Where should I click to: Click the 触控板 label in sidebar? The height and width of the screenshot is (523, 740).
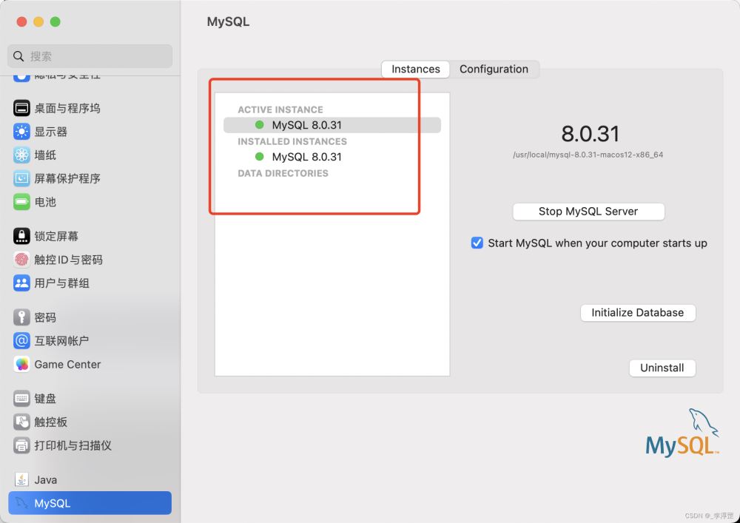point(51,422)
